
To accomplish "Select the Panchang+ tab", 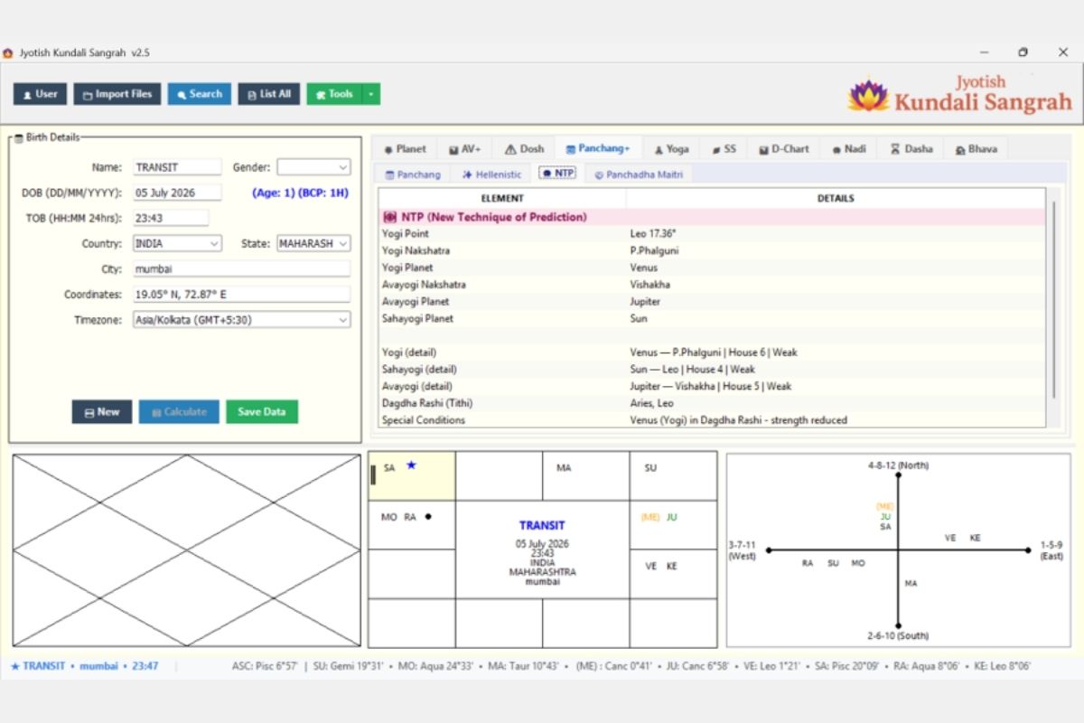I will pos(598,148).
